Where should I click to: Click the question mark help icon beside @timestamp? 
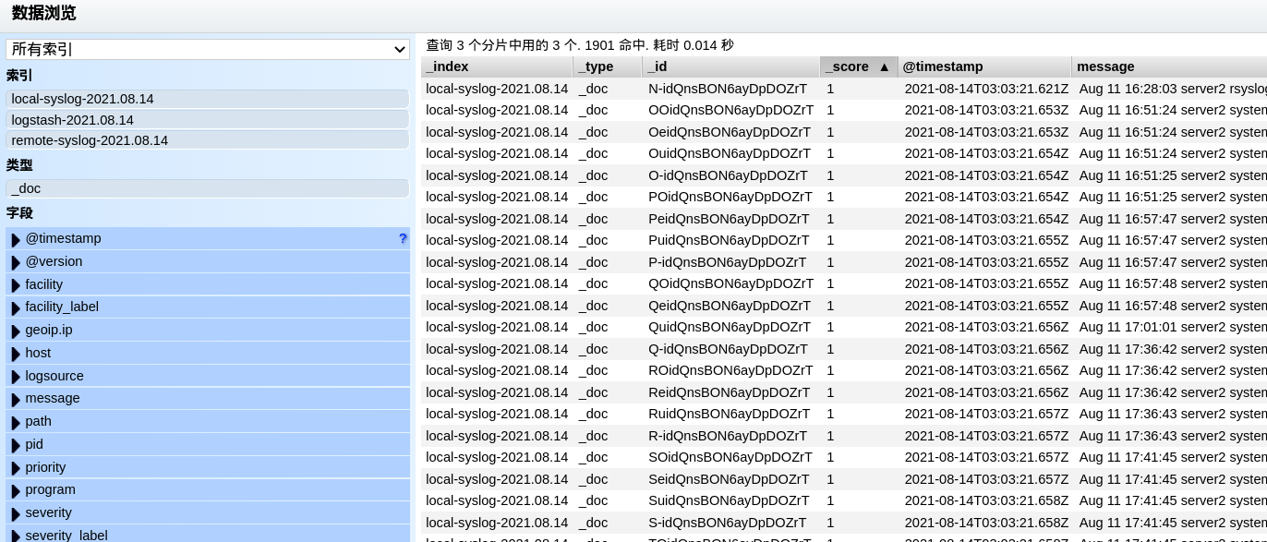tap(403, 238)
